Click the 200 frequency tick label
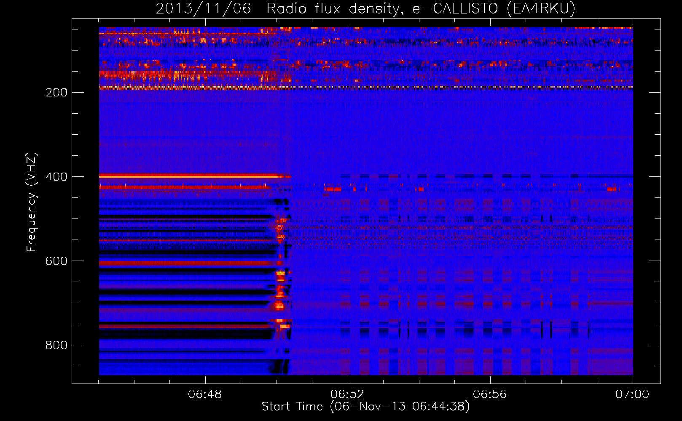This screenshot has width=682, height=421. [56, 93]
